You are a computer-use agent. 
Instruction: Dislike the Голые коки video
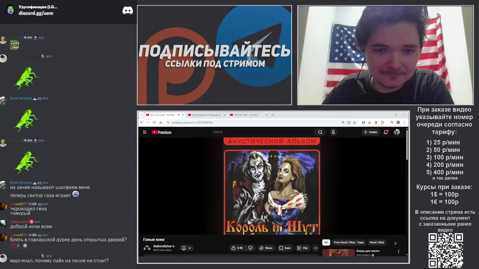click(250, 248)
